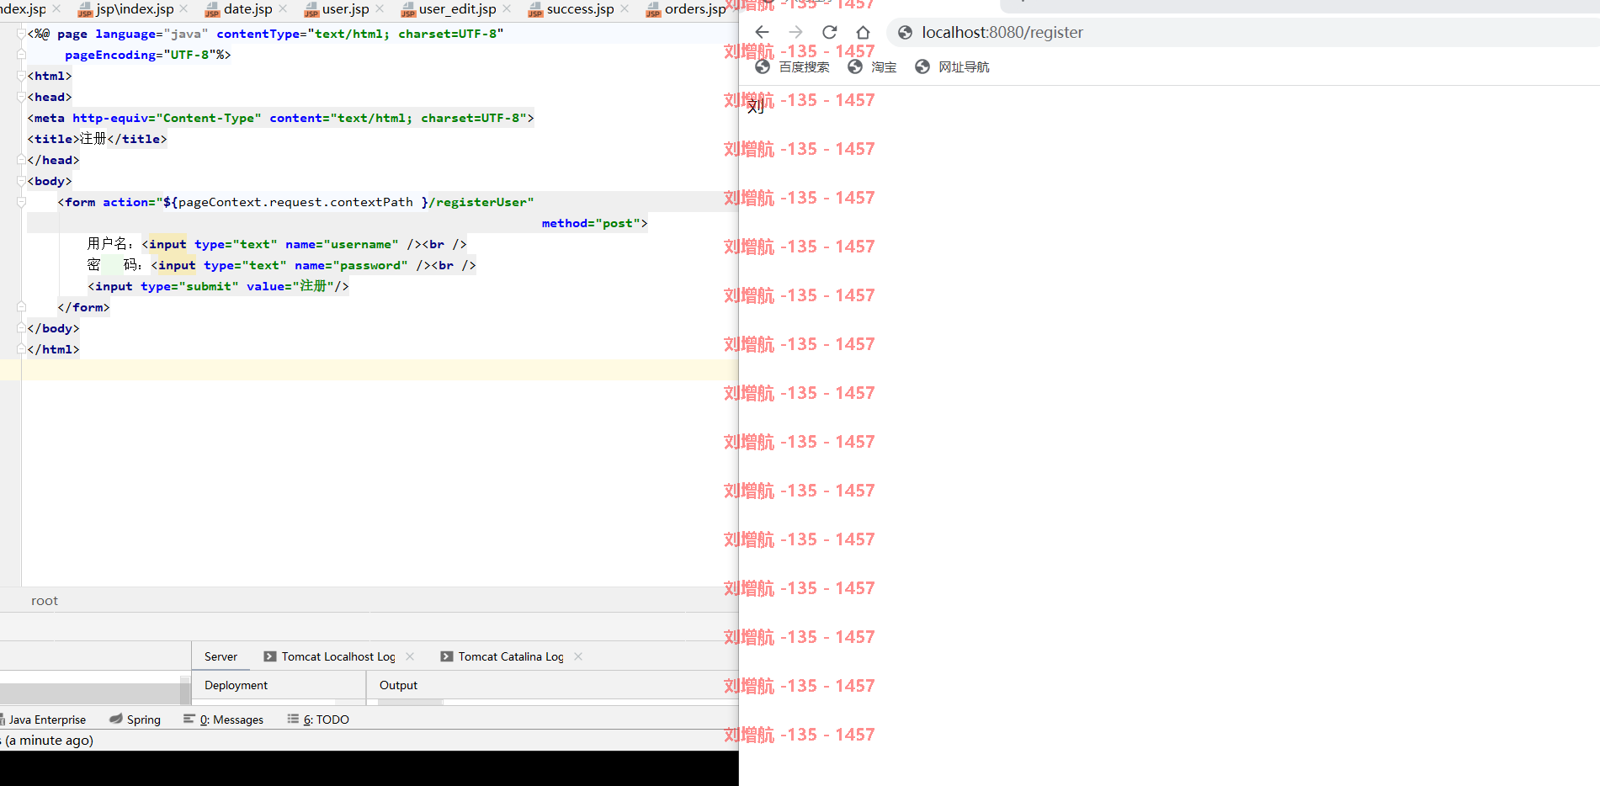View site information icon beside URL
The width and height of the screenshot is (1600, 786).
905,32
